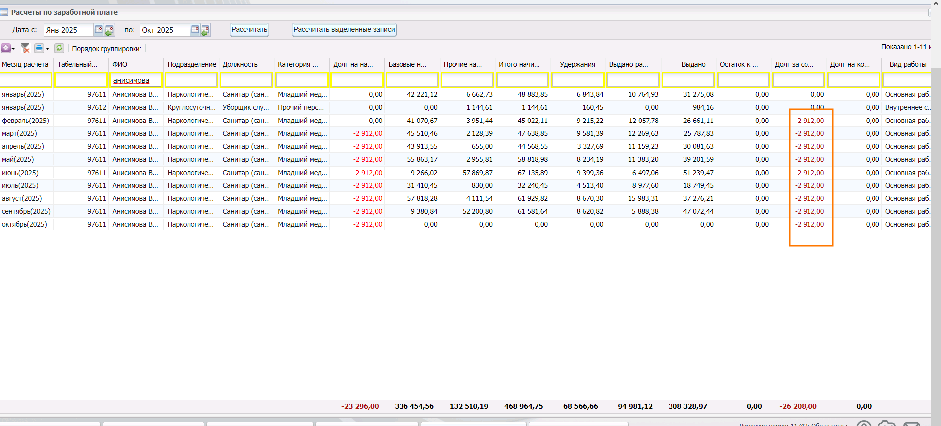Select the март(2025) row
941x426 pixels.
coord(20,133)
